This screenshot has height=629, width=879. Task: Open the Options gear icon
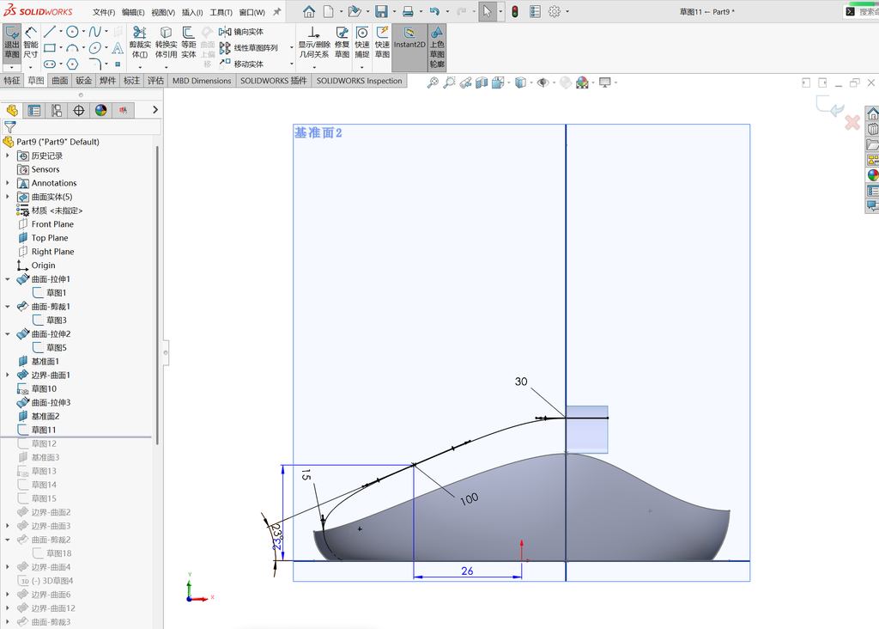[555, 11]
